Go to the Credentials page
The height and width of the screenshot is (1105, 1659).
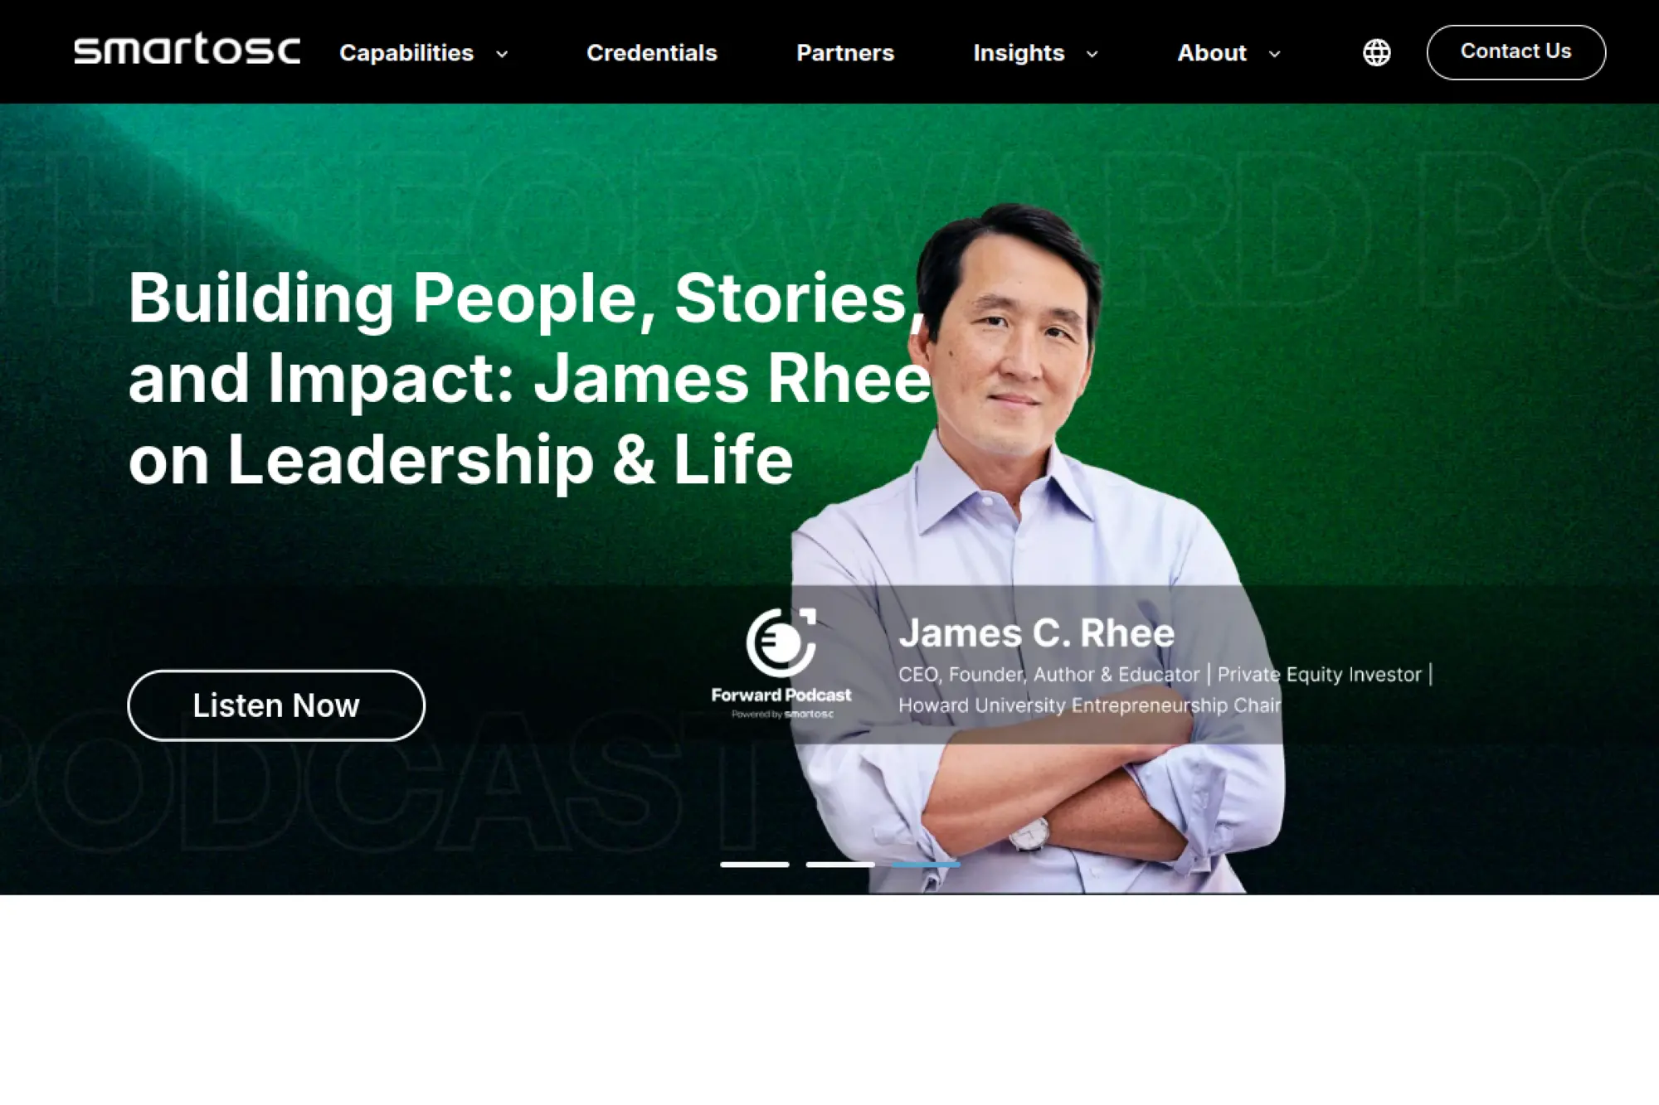[x=652, y=53]
